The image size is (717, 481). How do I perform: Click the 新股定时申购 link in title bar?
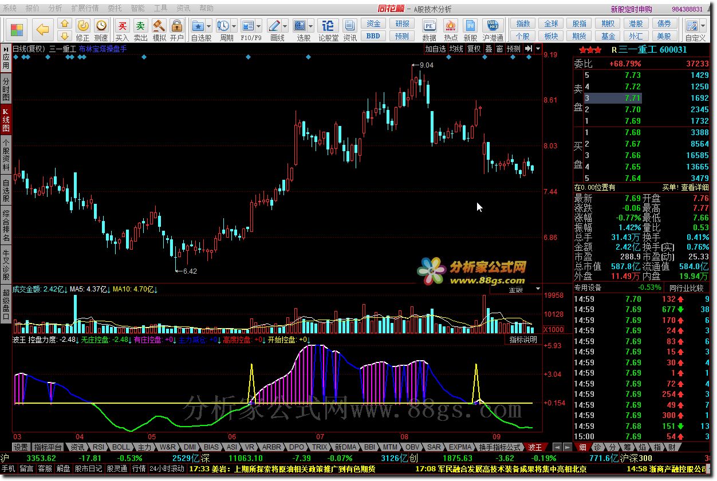pos(631,9)
